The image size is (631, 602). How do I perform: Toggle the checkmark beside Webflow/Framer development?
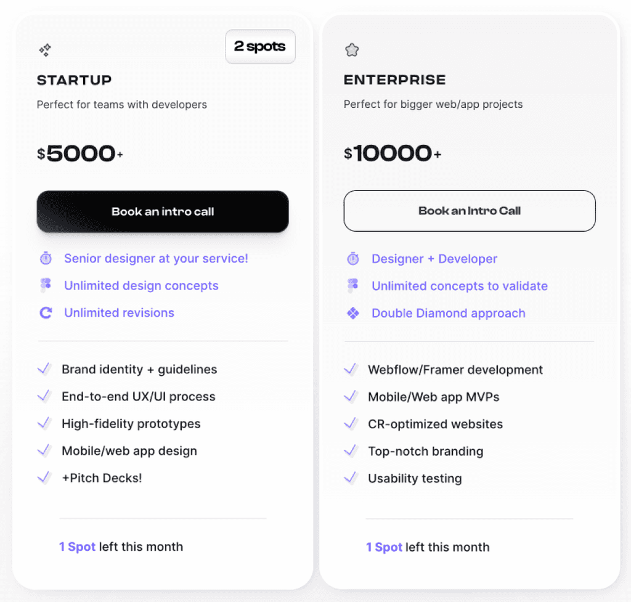[351, 369]
